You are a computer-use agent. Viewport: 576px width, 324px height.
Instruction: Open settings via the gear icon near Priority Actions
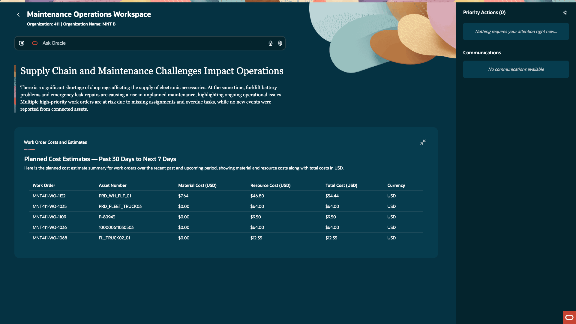565,13
